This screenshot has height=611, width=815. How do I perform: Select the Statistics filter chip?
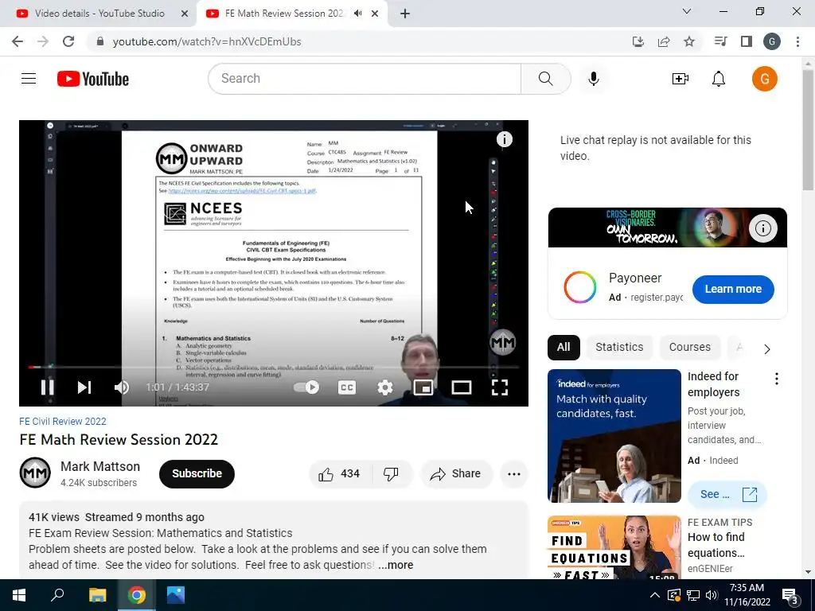[619, 347]
